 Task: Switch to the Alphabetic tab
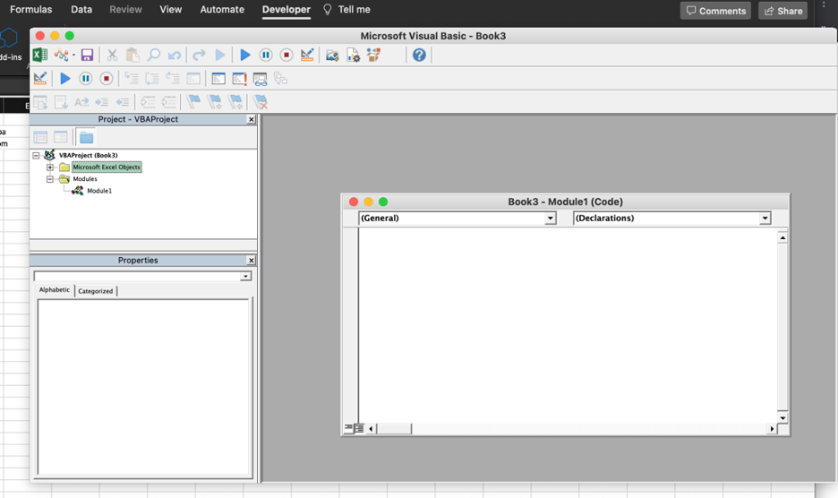(54, 290)
